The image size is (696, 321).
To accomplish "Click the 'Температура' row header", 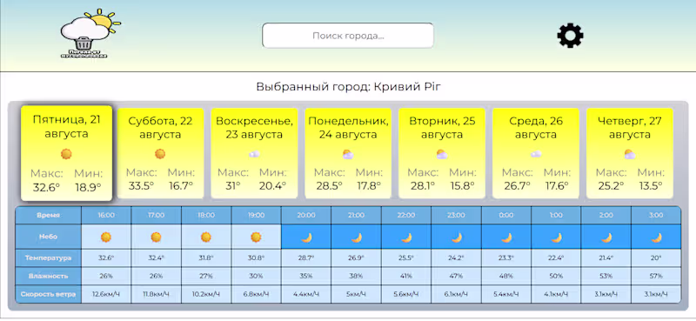I will coord(49,258).
